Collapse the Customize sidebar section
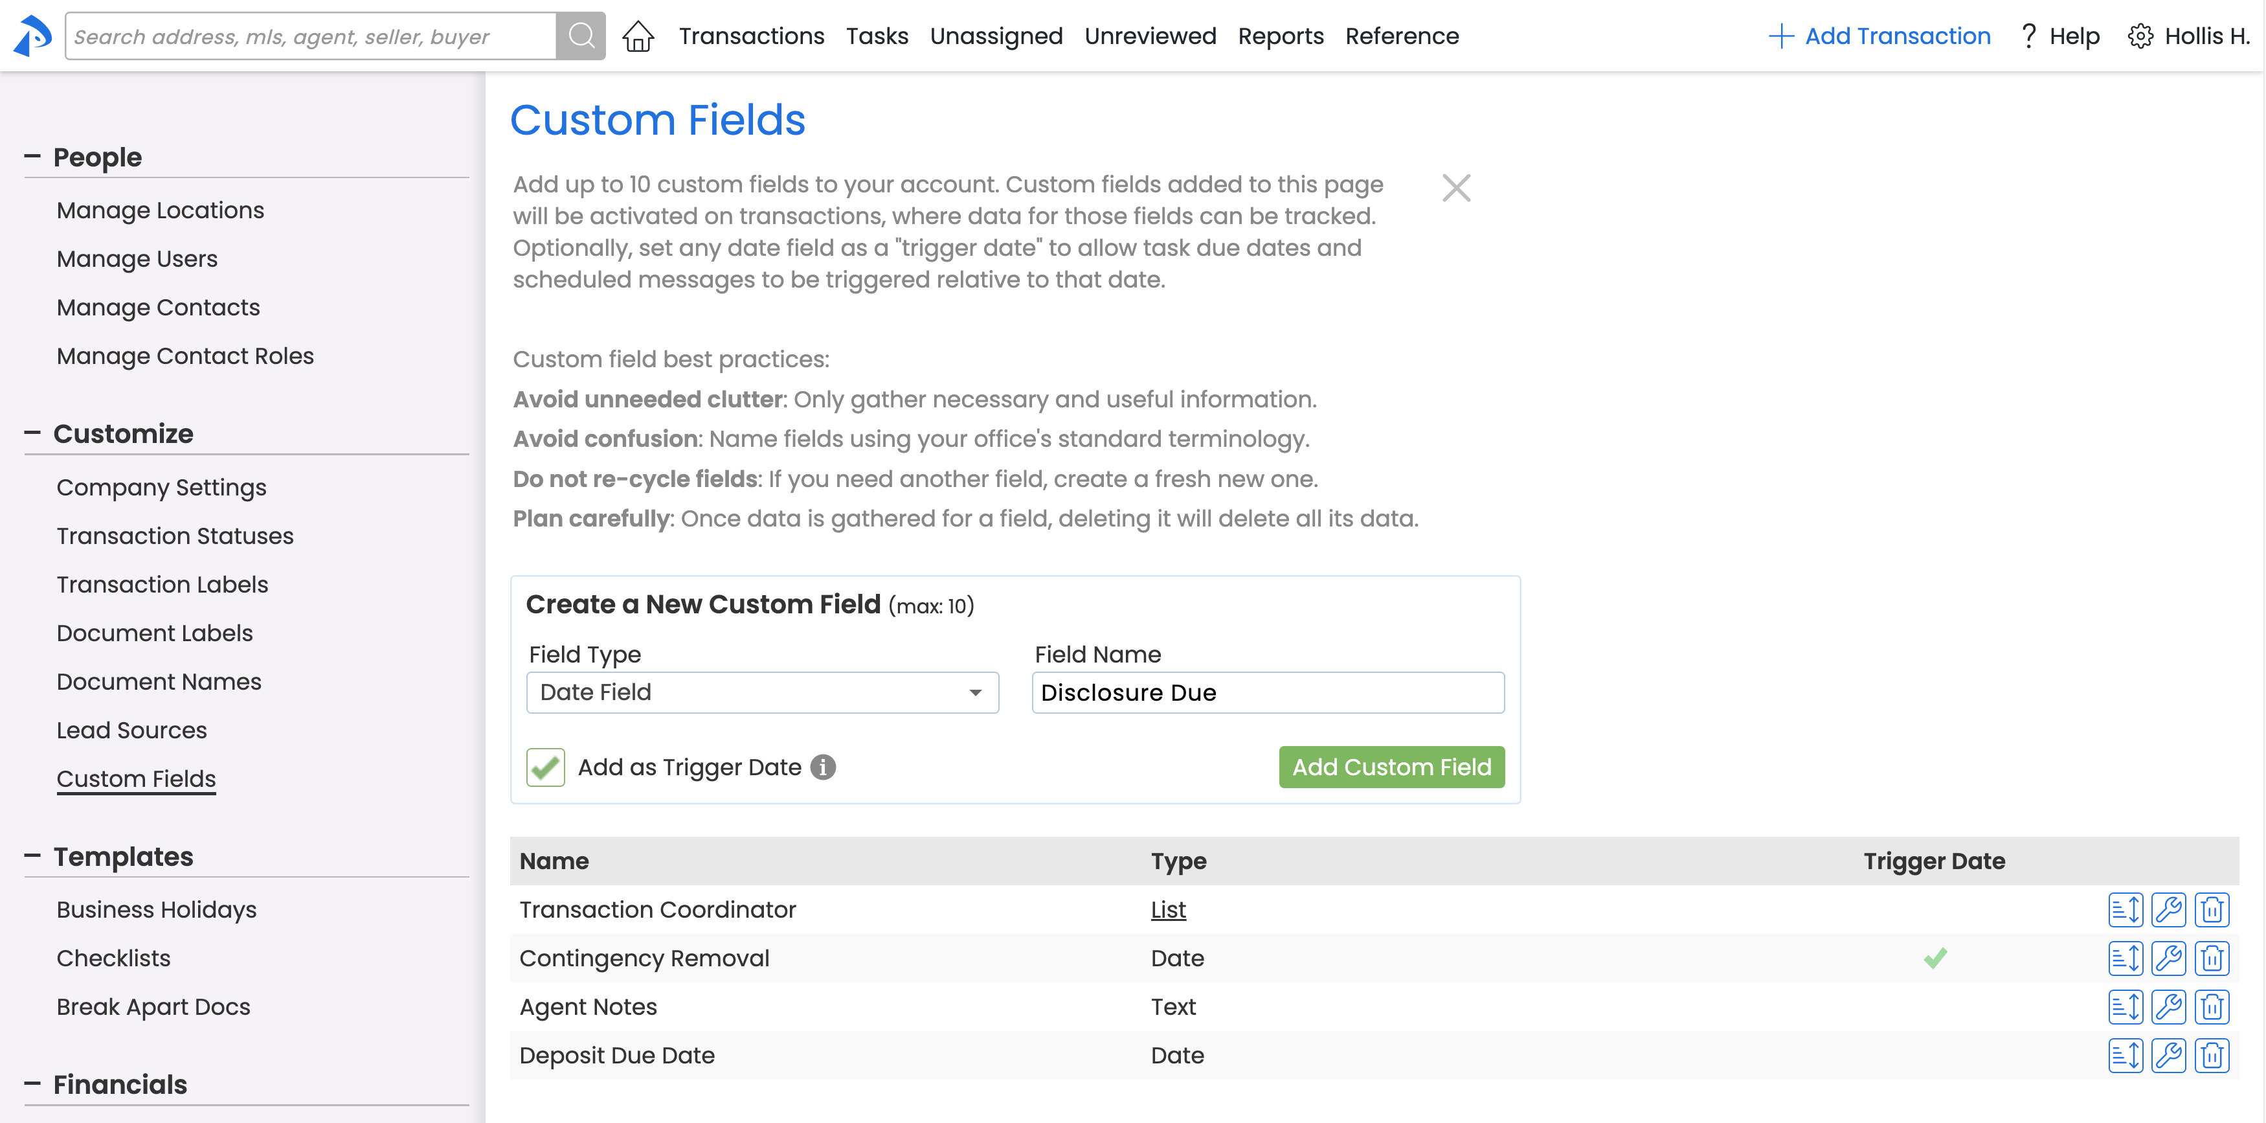 (32, 433)
